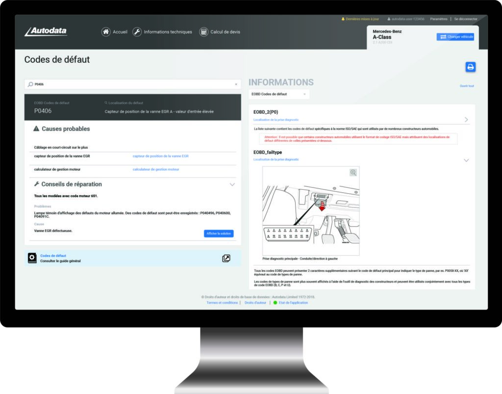Image resolution: width=502 pixels, height=394 pixels.
Task: Open capteur de position de la vanne EGR link
Action: [160, 156]
